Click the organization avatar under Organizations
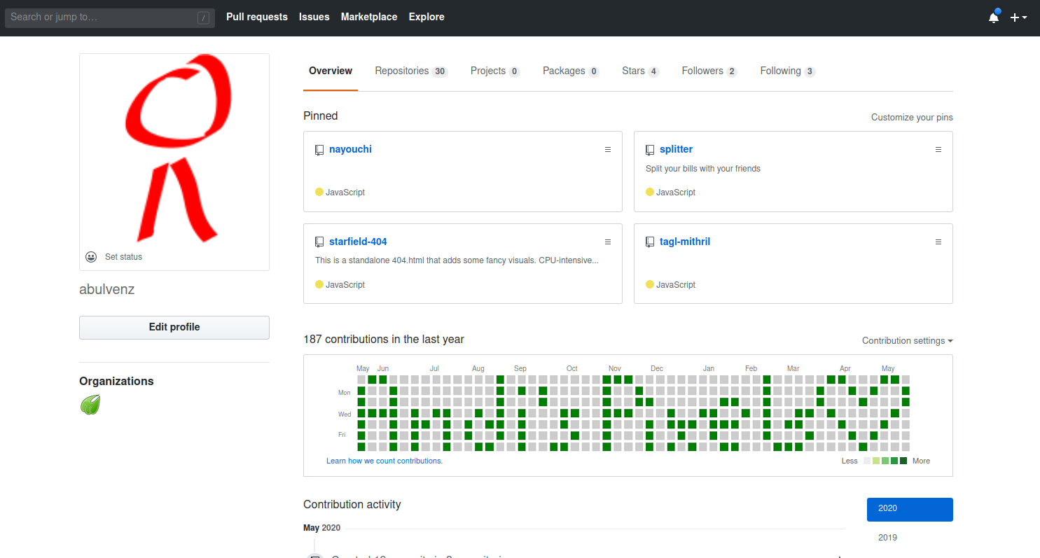 tap(90, 405)
